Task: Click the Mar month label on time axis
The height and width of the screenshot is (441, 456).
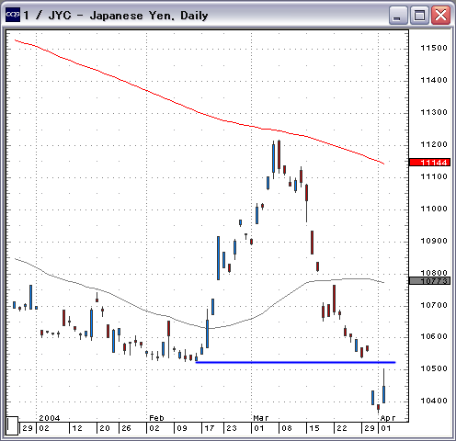Action: tap(261, 418)
